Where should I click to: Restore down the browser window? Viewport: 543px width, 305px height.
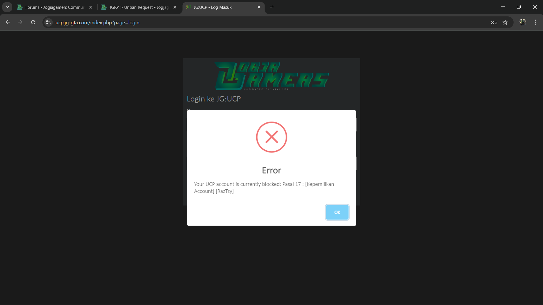click(519, 7)
